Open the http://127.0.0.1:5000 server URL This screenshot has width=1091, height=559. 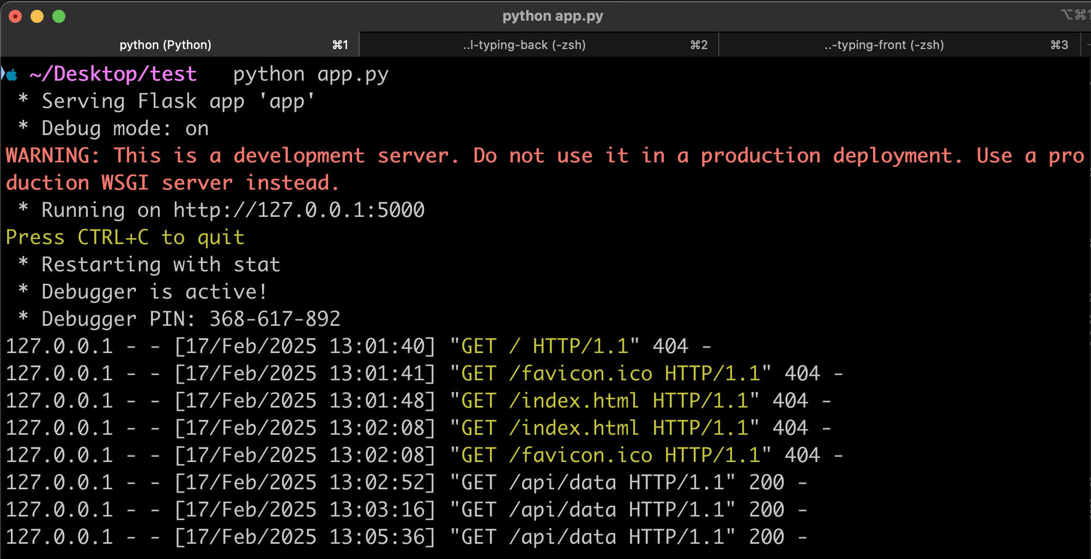click(x=299, y=210)
